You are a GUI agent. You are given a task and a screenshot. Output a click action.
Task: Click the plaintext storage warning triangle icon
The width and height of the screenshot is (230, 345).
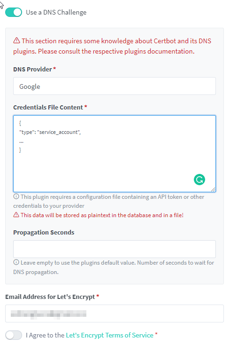click(16, 215)
